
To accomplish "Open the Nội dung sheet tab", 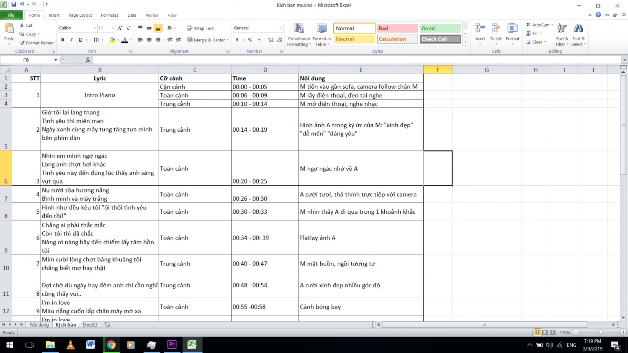I will [x=39, y=325].
